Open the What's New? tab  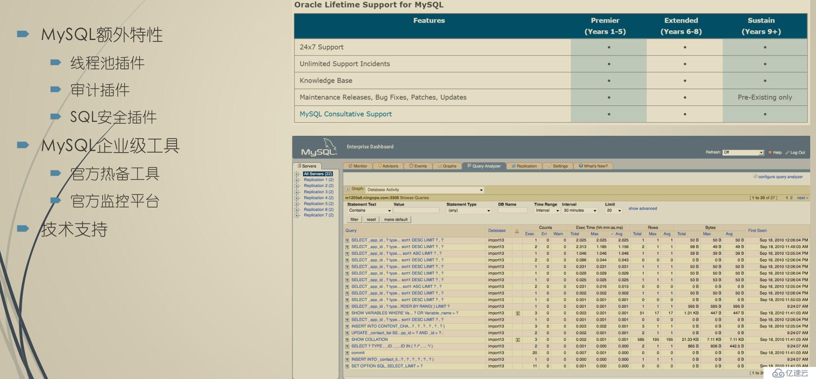(593, 166)
